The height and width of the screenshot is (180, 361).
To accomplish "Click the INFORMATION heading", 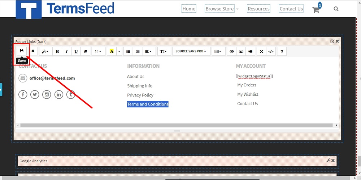I will coord(143,66).
